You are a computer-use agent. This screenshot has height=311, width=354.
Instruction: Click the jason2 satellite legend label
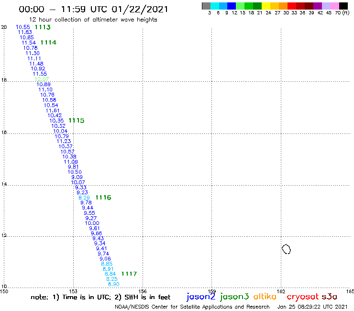201,297
